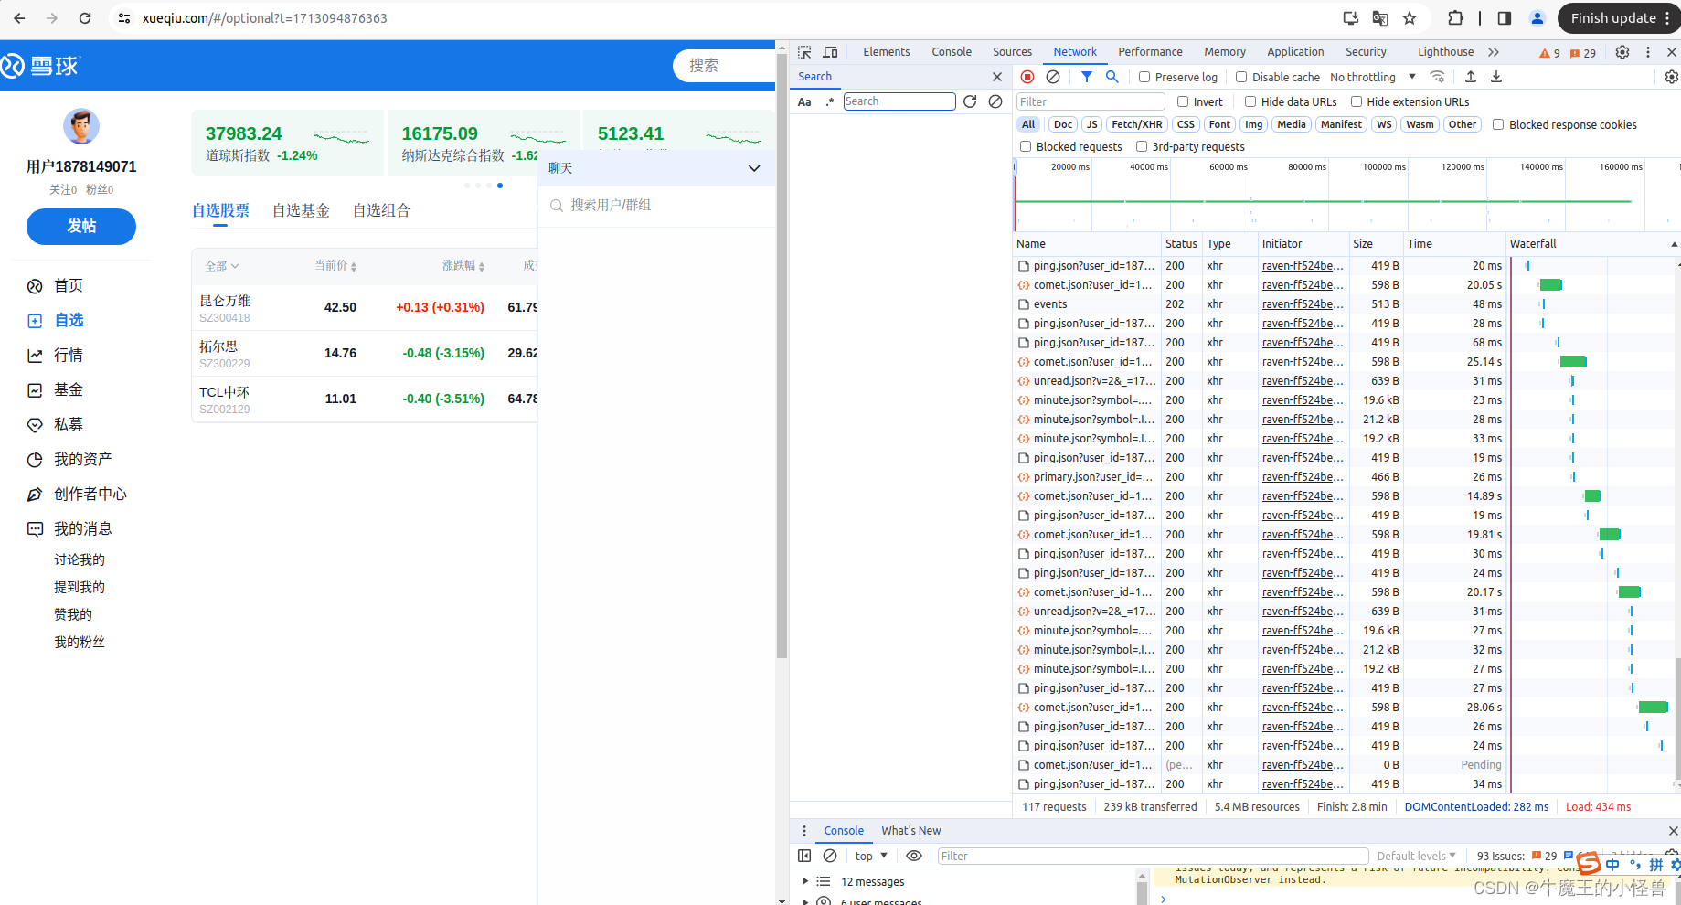
Task: Open the Application tab
Action: [x=1295, y=52]
